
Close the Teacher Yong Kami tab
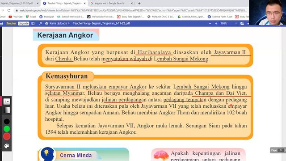84,3
